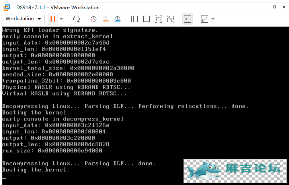Toggle the console view button
The image size is (289, 185).
[x=187, y=19]
